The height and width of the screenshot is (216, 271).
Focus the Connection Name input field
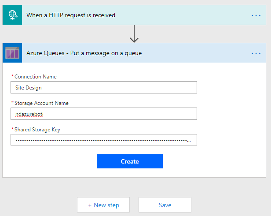tap(104, 87)
